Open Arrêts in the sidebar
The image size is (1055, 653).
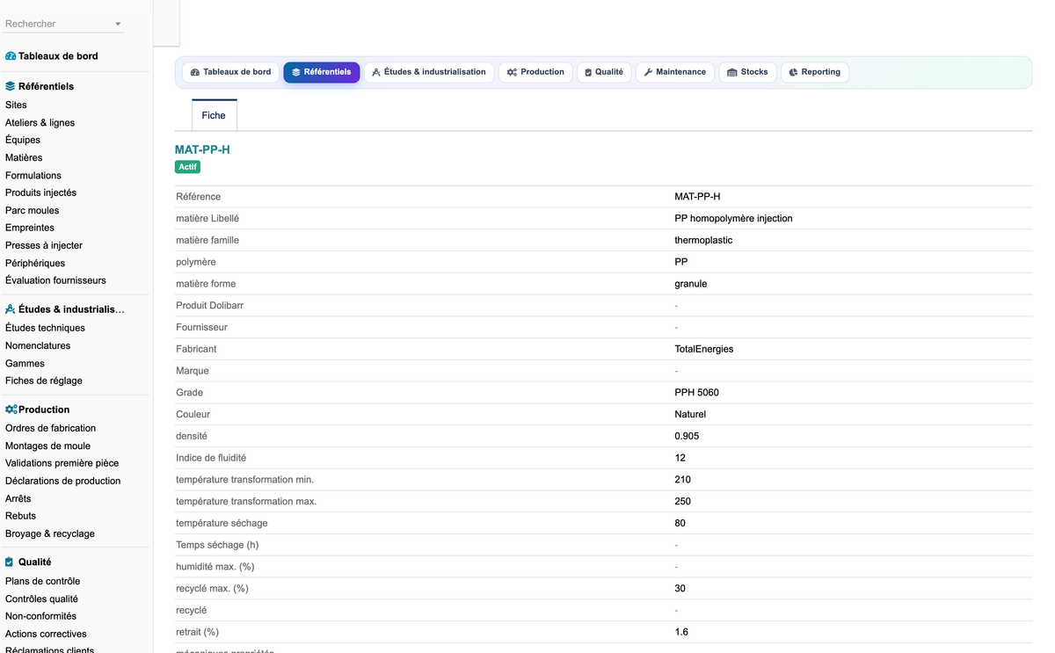[18, 498]
